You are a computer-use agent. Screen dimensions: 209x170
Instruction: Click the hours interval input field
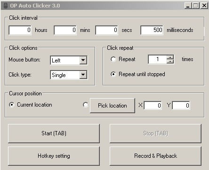[20, 30]
